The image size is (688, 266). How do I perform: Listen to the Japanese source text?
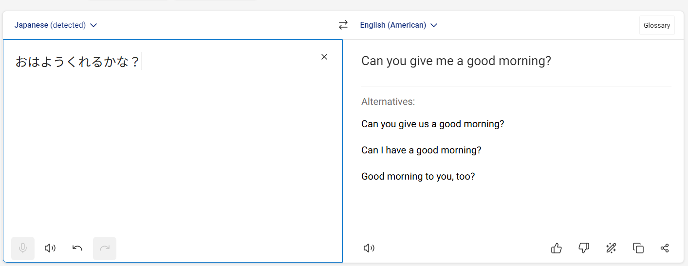click(x=50, y=249)
